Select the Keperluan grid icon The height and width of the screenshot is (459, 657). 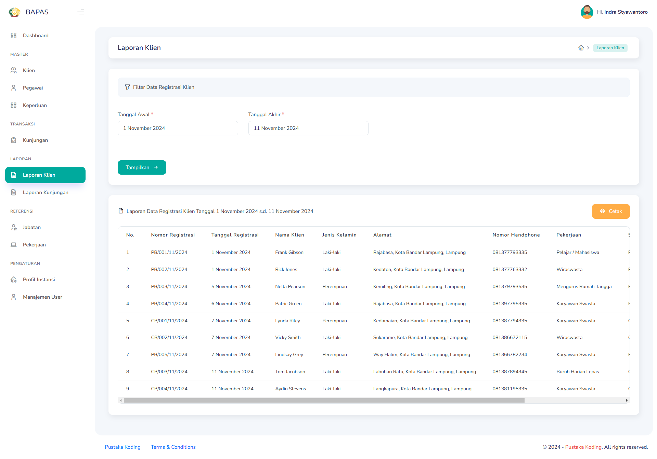(14, 105)
